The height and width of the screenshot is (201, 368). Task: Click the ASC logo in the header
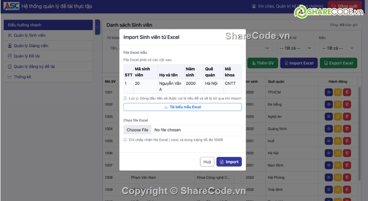[11, 6]
